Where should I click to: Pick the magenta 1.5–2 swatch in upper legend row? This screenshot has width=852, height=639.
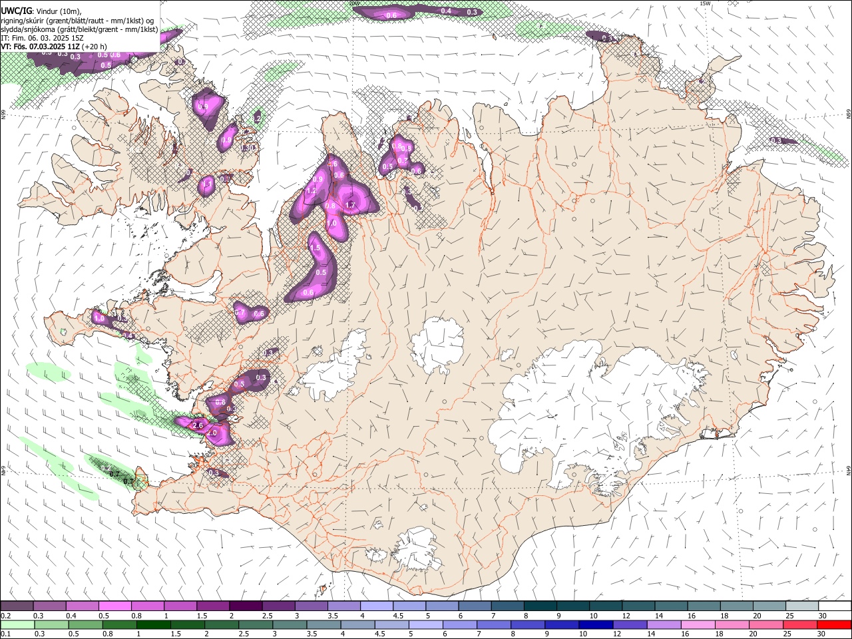(x=212, y=606)
